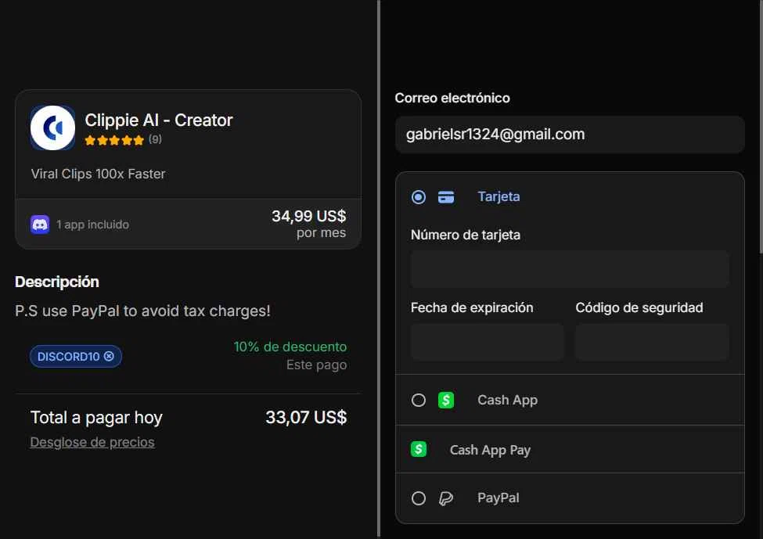
Task: Click the credit card icon beside Tarjeta
Action: (x=446, y=197)
